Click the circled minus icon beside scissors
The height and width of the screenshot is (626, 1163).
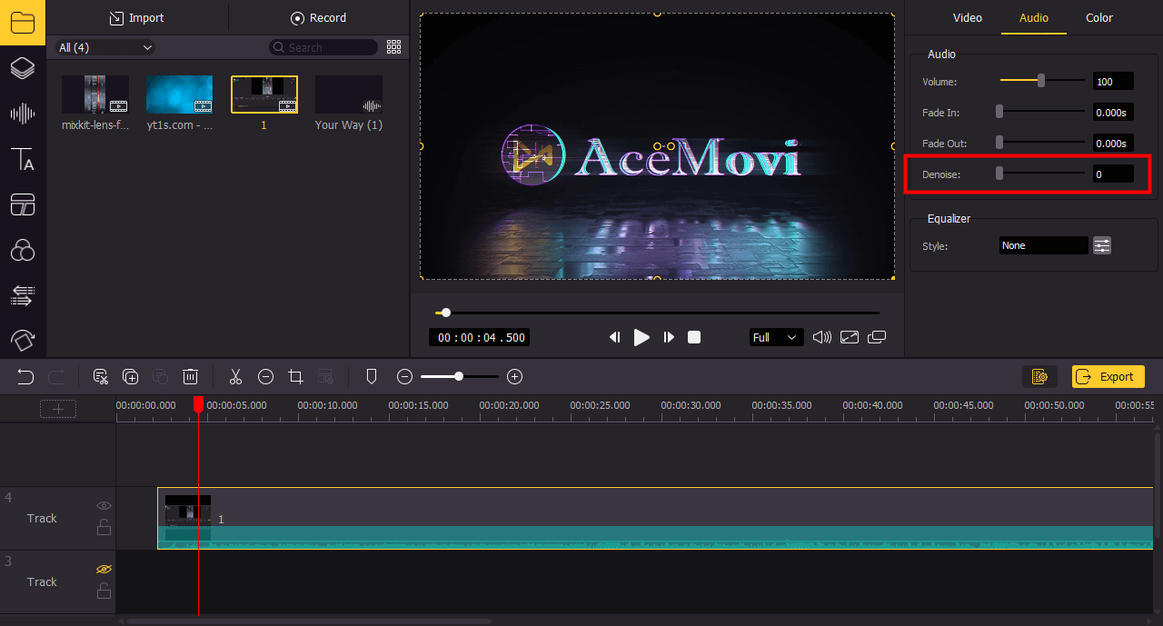[x=265, y=376]
